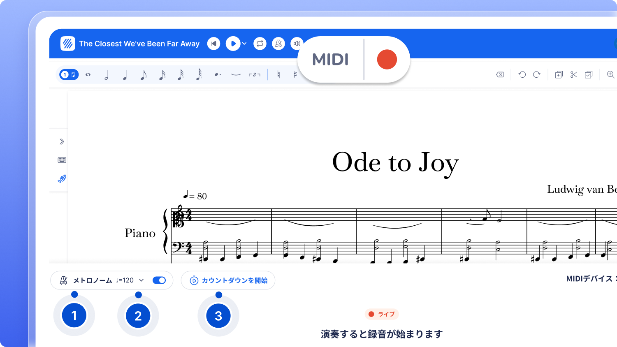Start playback with the play button
The height and width of the screenshot is (347, 617).
point(233,44)
